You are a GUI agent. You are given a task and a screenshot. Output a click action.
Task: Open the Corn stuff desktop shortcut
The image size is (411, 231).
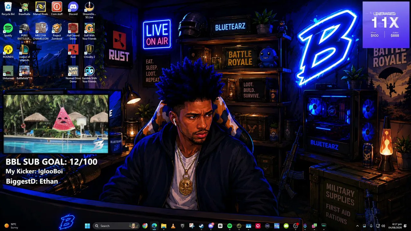pyautogui.click(x=57, y=9)
